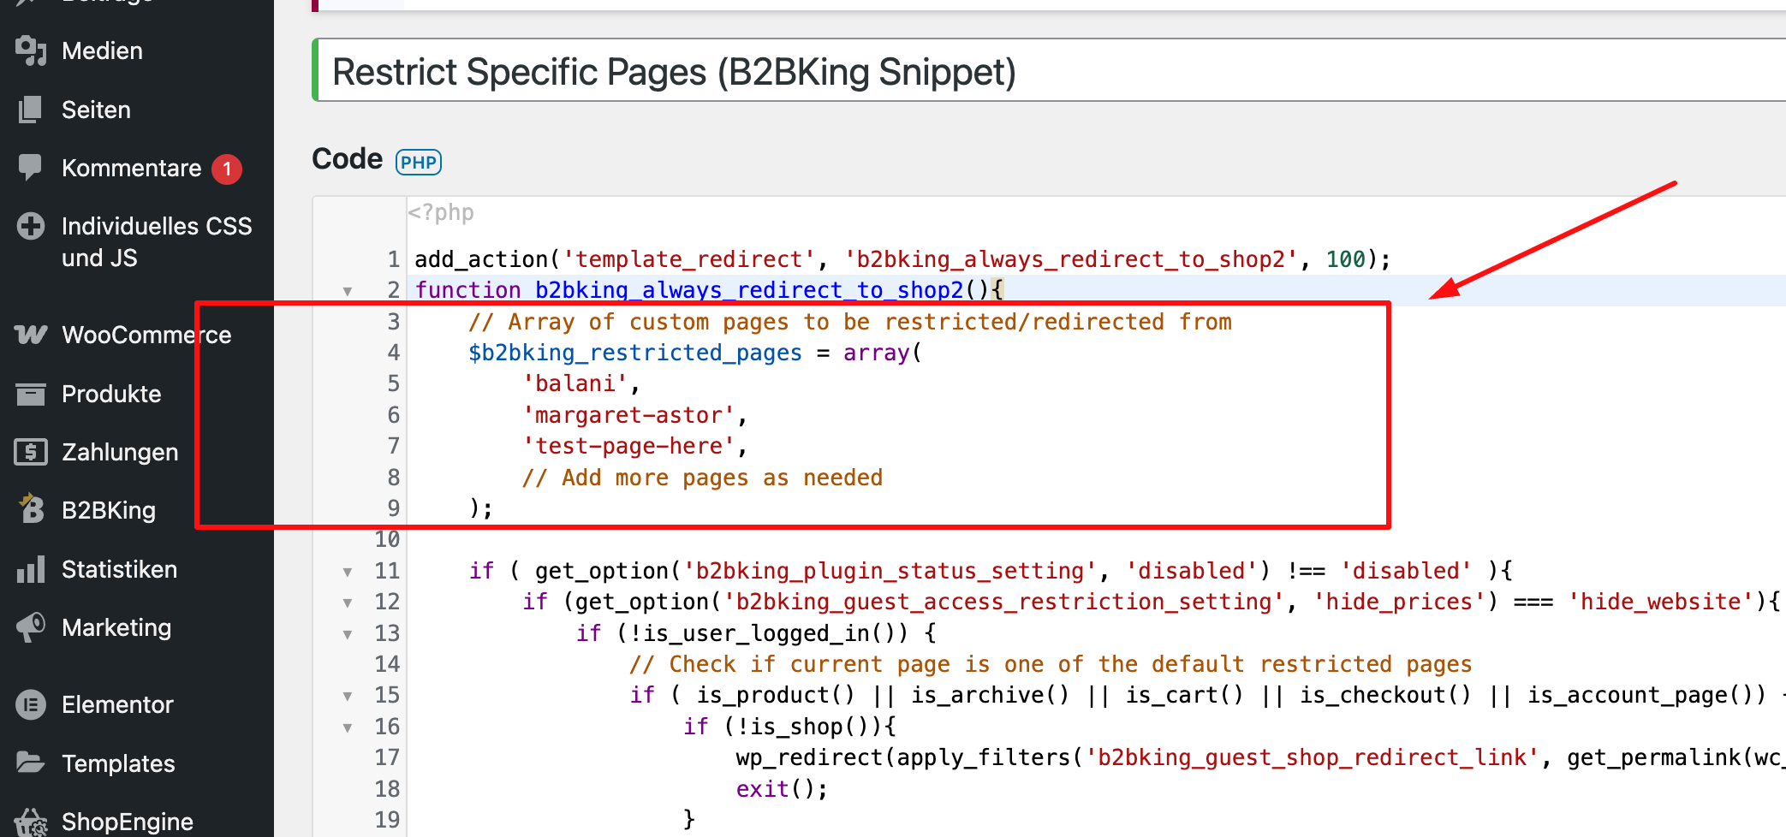Click line number 10 in gutter
Image resolution: width=1786 pixels, height=837 pixels.
point(387,539)
